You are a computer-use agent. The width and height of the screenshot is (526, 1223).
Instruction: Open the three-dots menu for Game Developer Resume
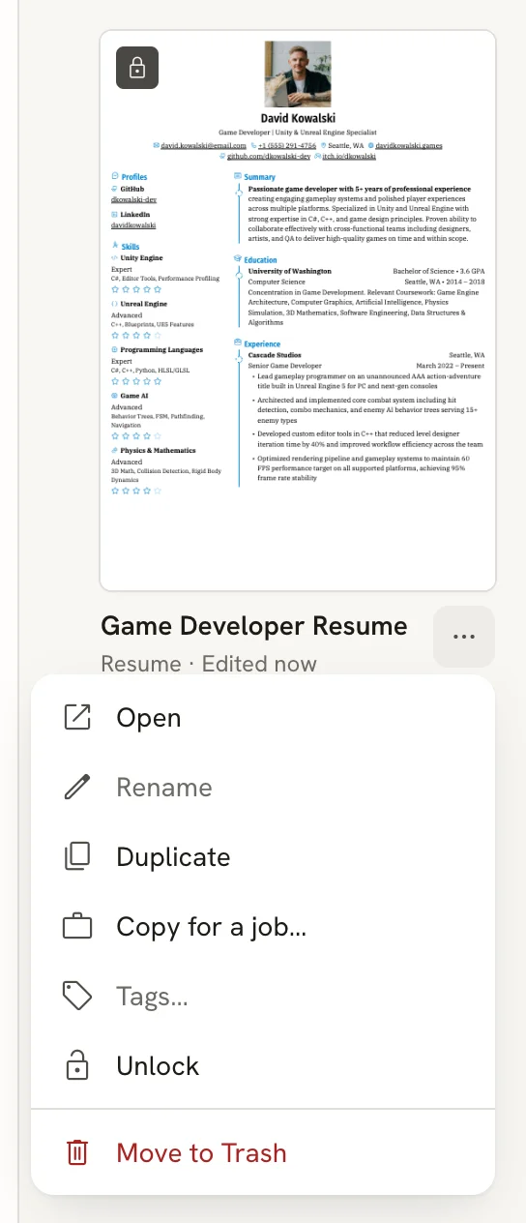pos(464,637)
